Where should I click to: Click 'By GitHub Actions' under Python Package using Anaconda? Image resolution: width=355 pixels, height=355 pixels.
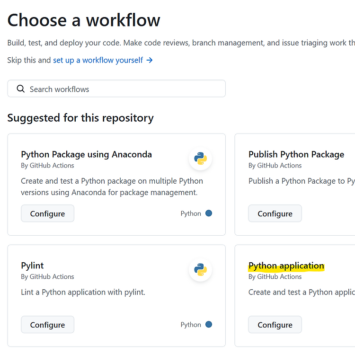47,166
